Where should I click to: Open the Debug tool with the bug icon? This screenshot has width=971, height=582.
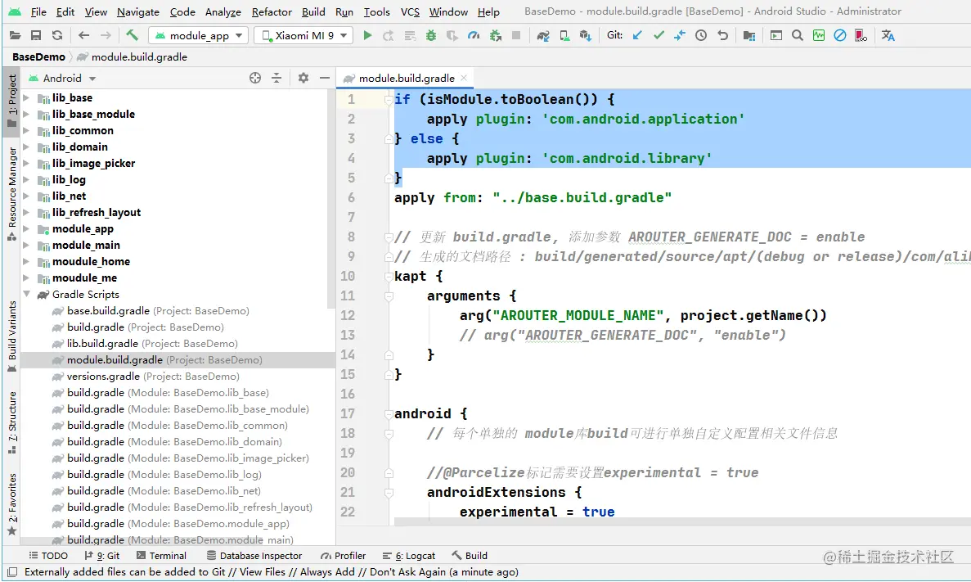point(430,35)
